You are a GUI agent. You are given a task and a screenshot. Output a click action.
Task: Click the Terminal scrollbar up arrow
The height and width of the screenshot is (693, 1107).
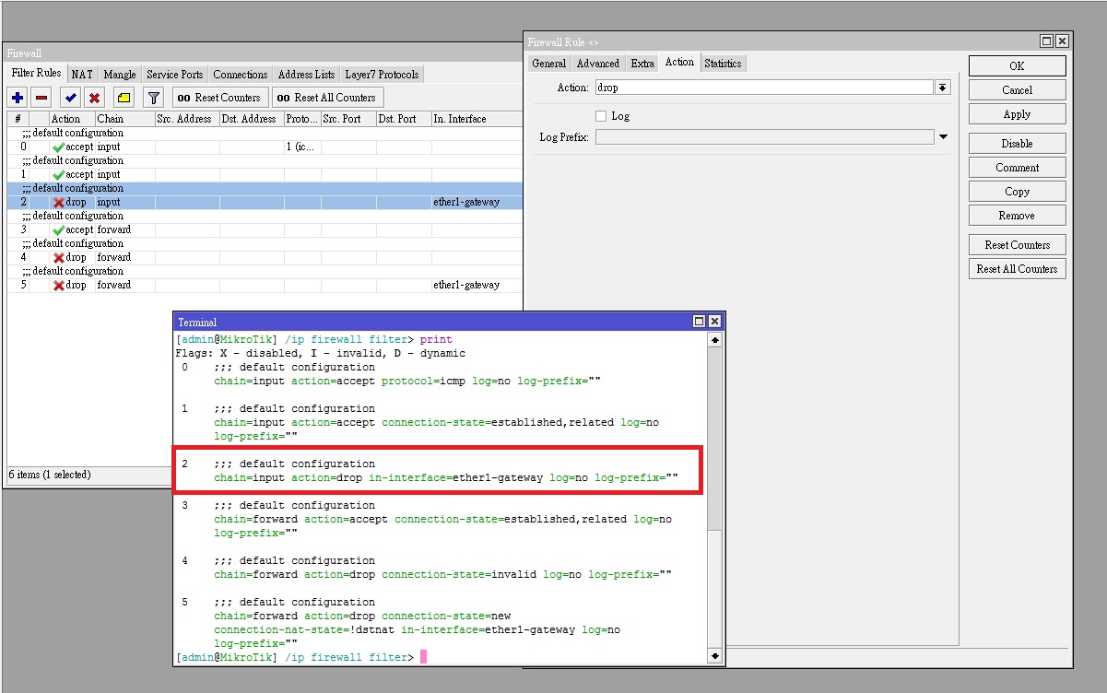click(x=714, y=340)
